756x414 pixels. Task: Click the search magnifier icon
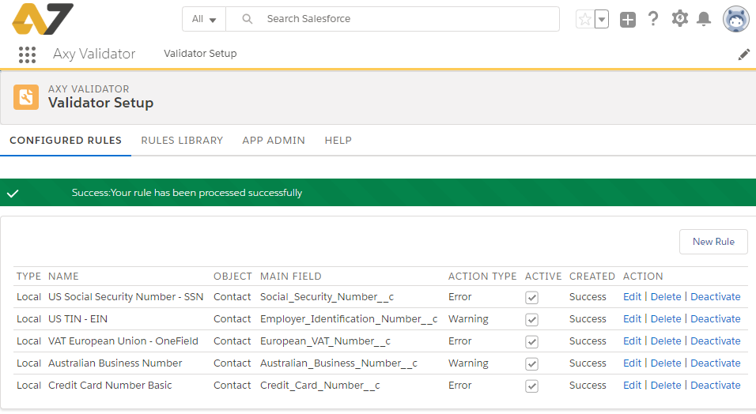pos(248,19)
